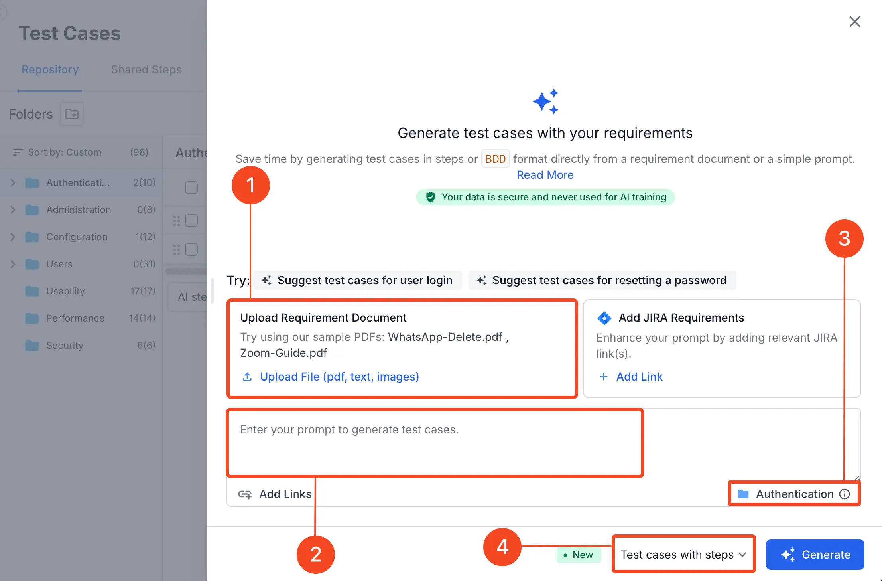Image resolution: width=882 pixels, height=581 pixels.
Task: Toggle the top header checkbox in test list
Action: point(191,188)
